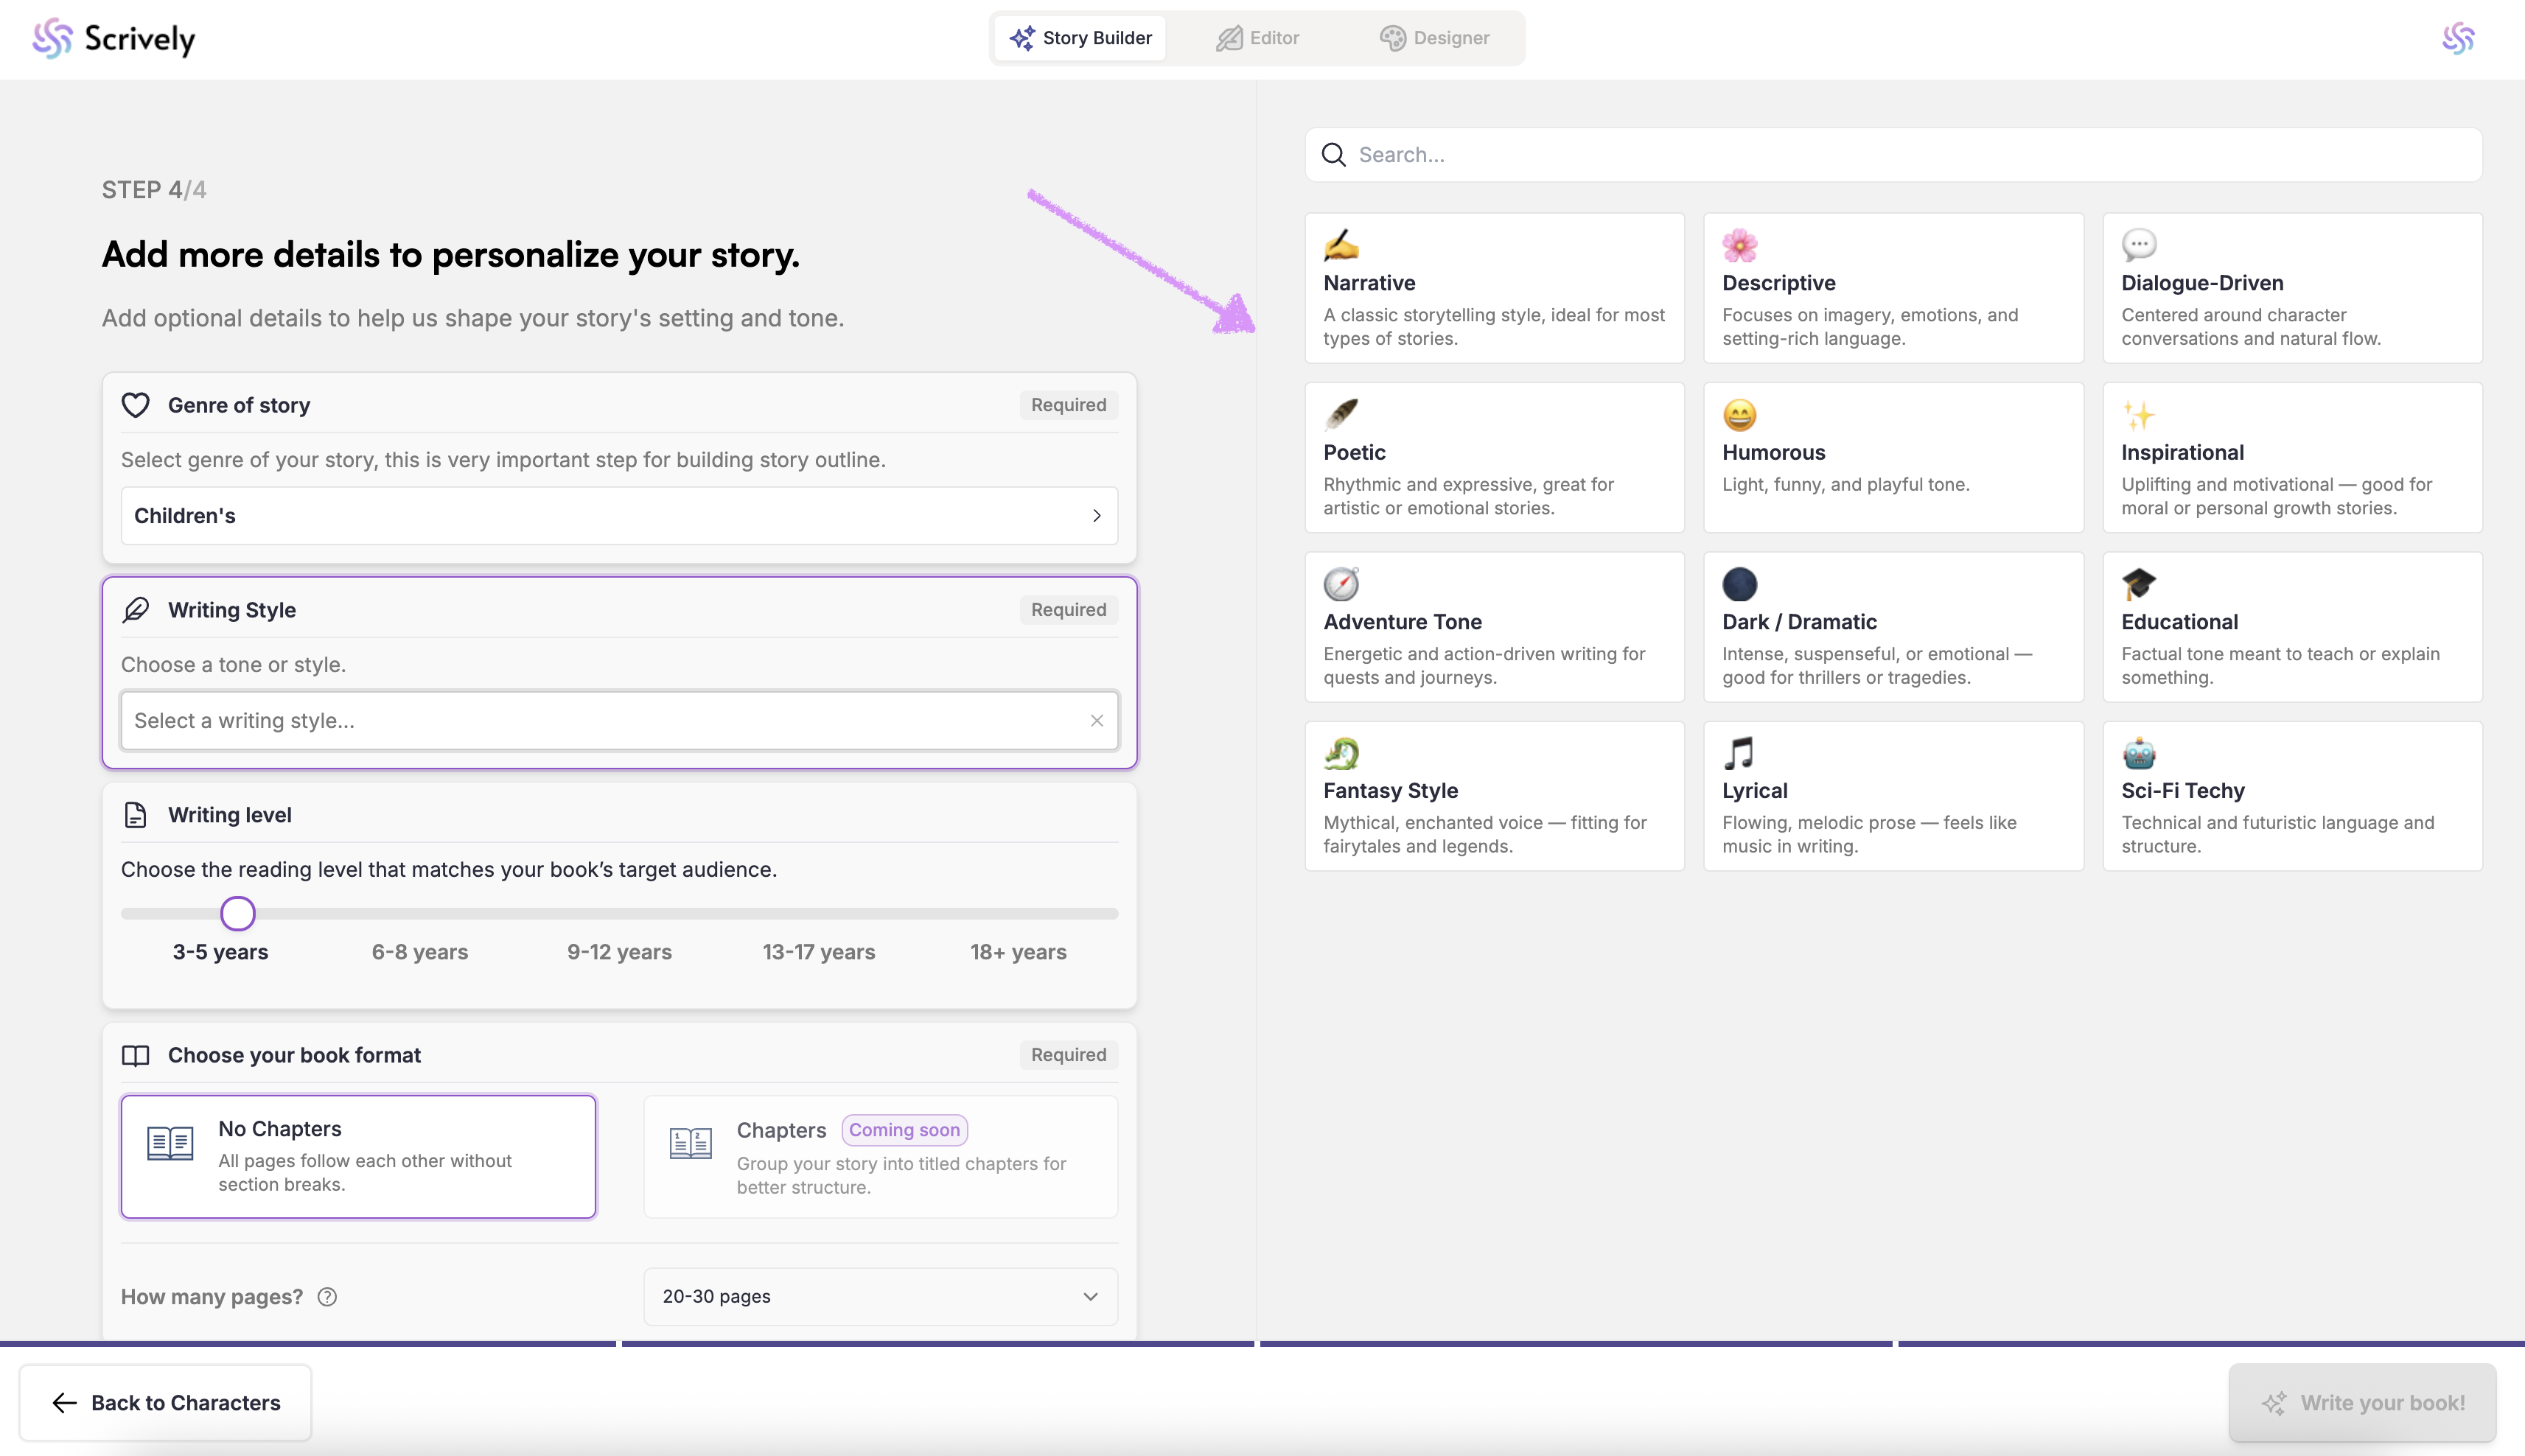Select the Fantasy Style dragon card

click(1493, 796)
